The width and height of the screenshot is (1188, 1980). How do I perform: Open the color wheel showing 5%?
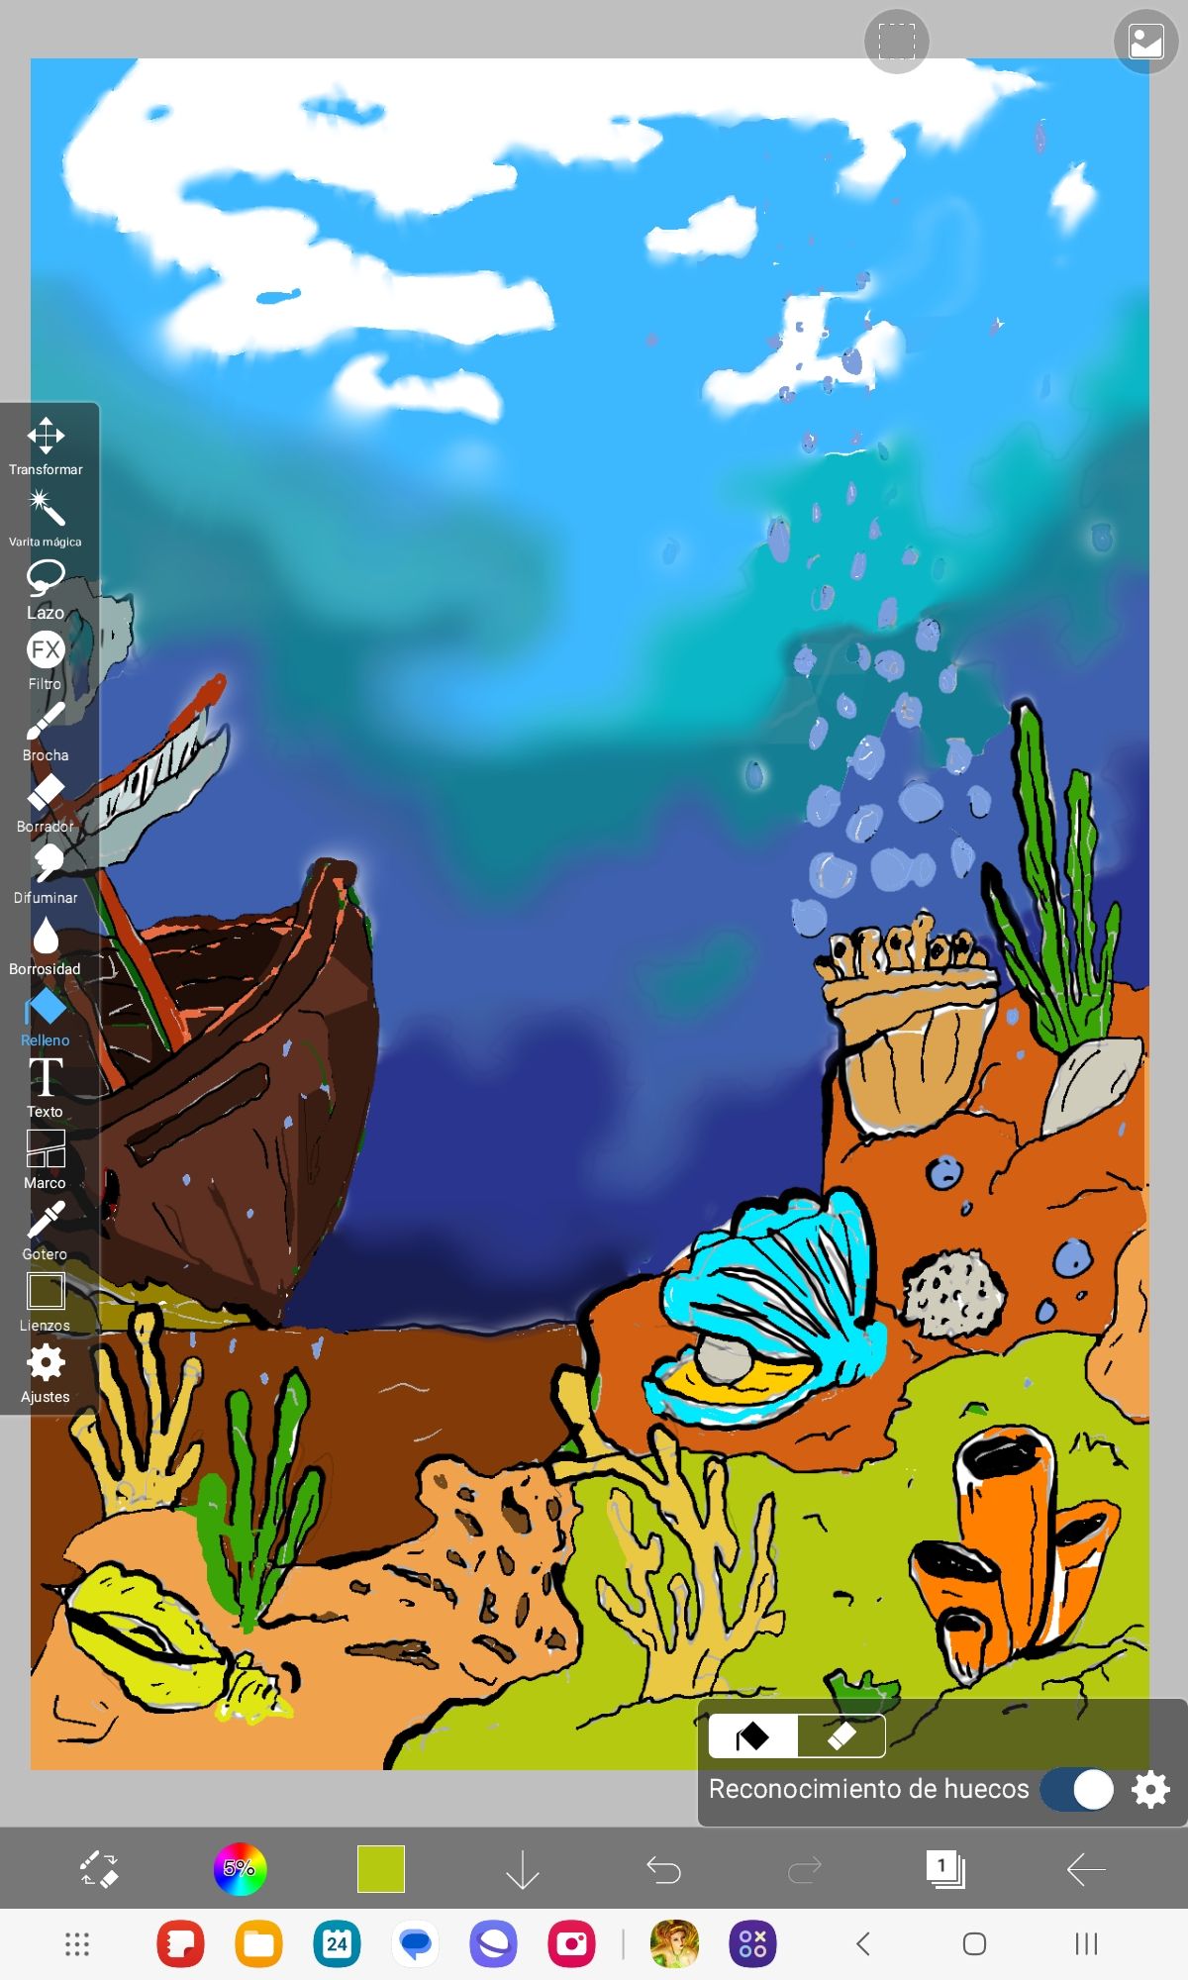[240, 1869]
